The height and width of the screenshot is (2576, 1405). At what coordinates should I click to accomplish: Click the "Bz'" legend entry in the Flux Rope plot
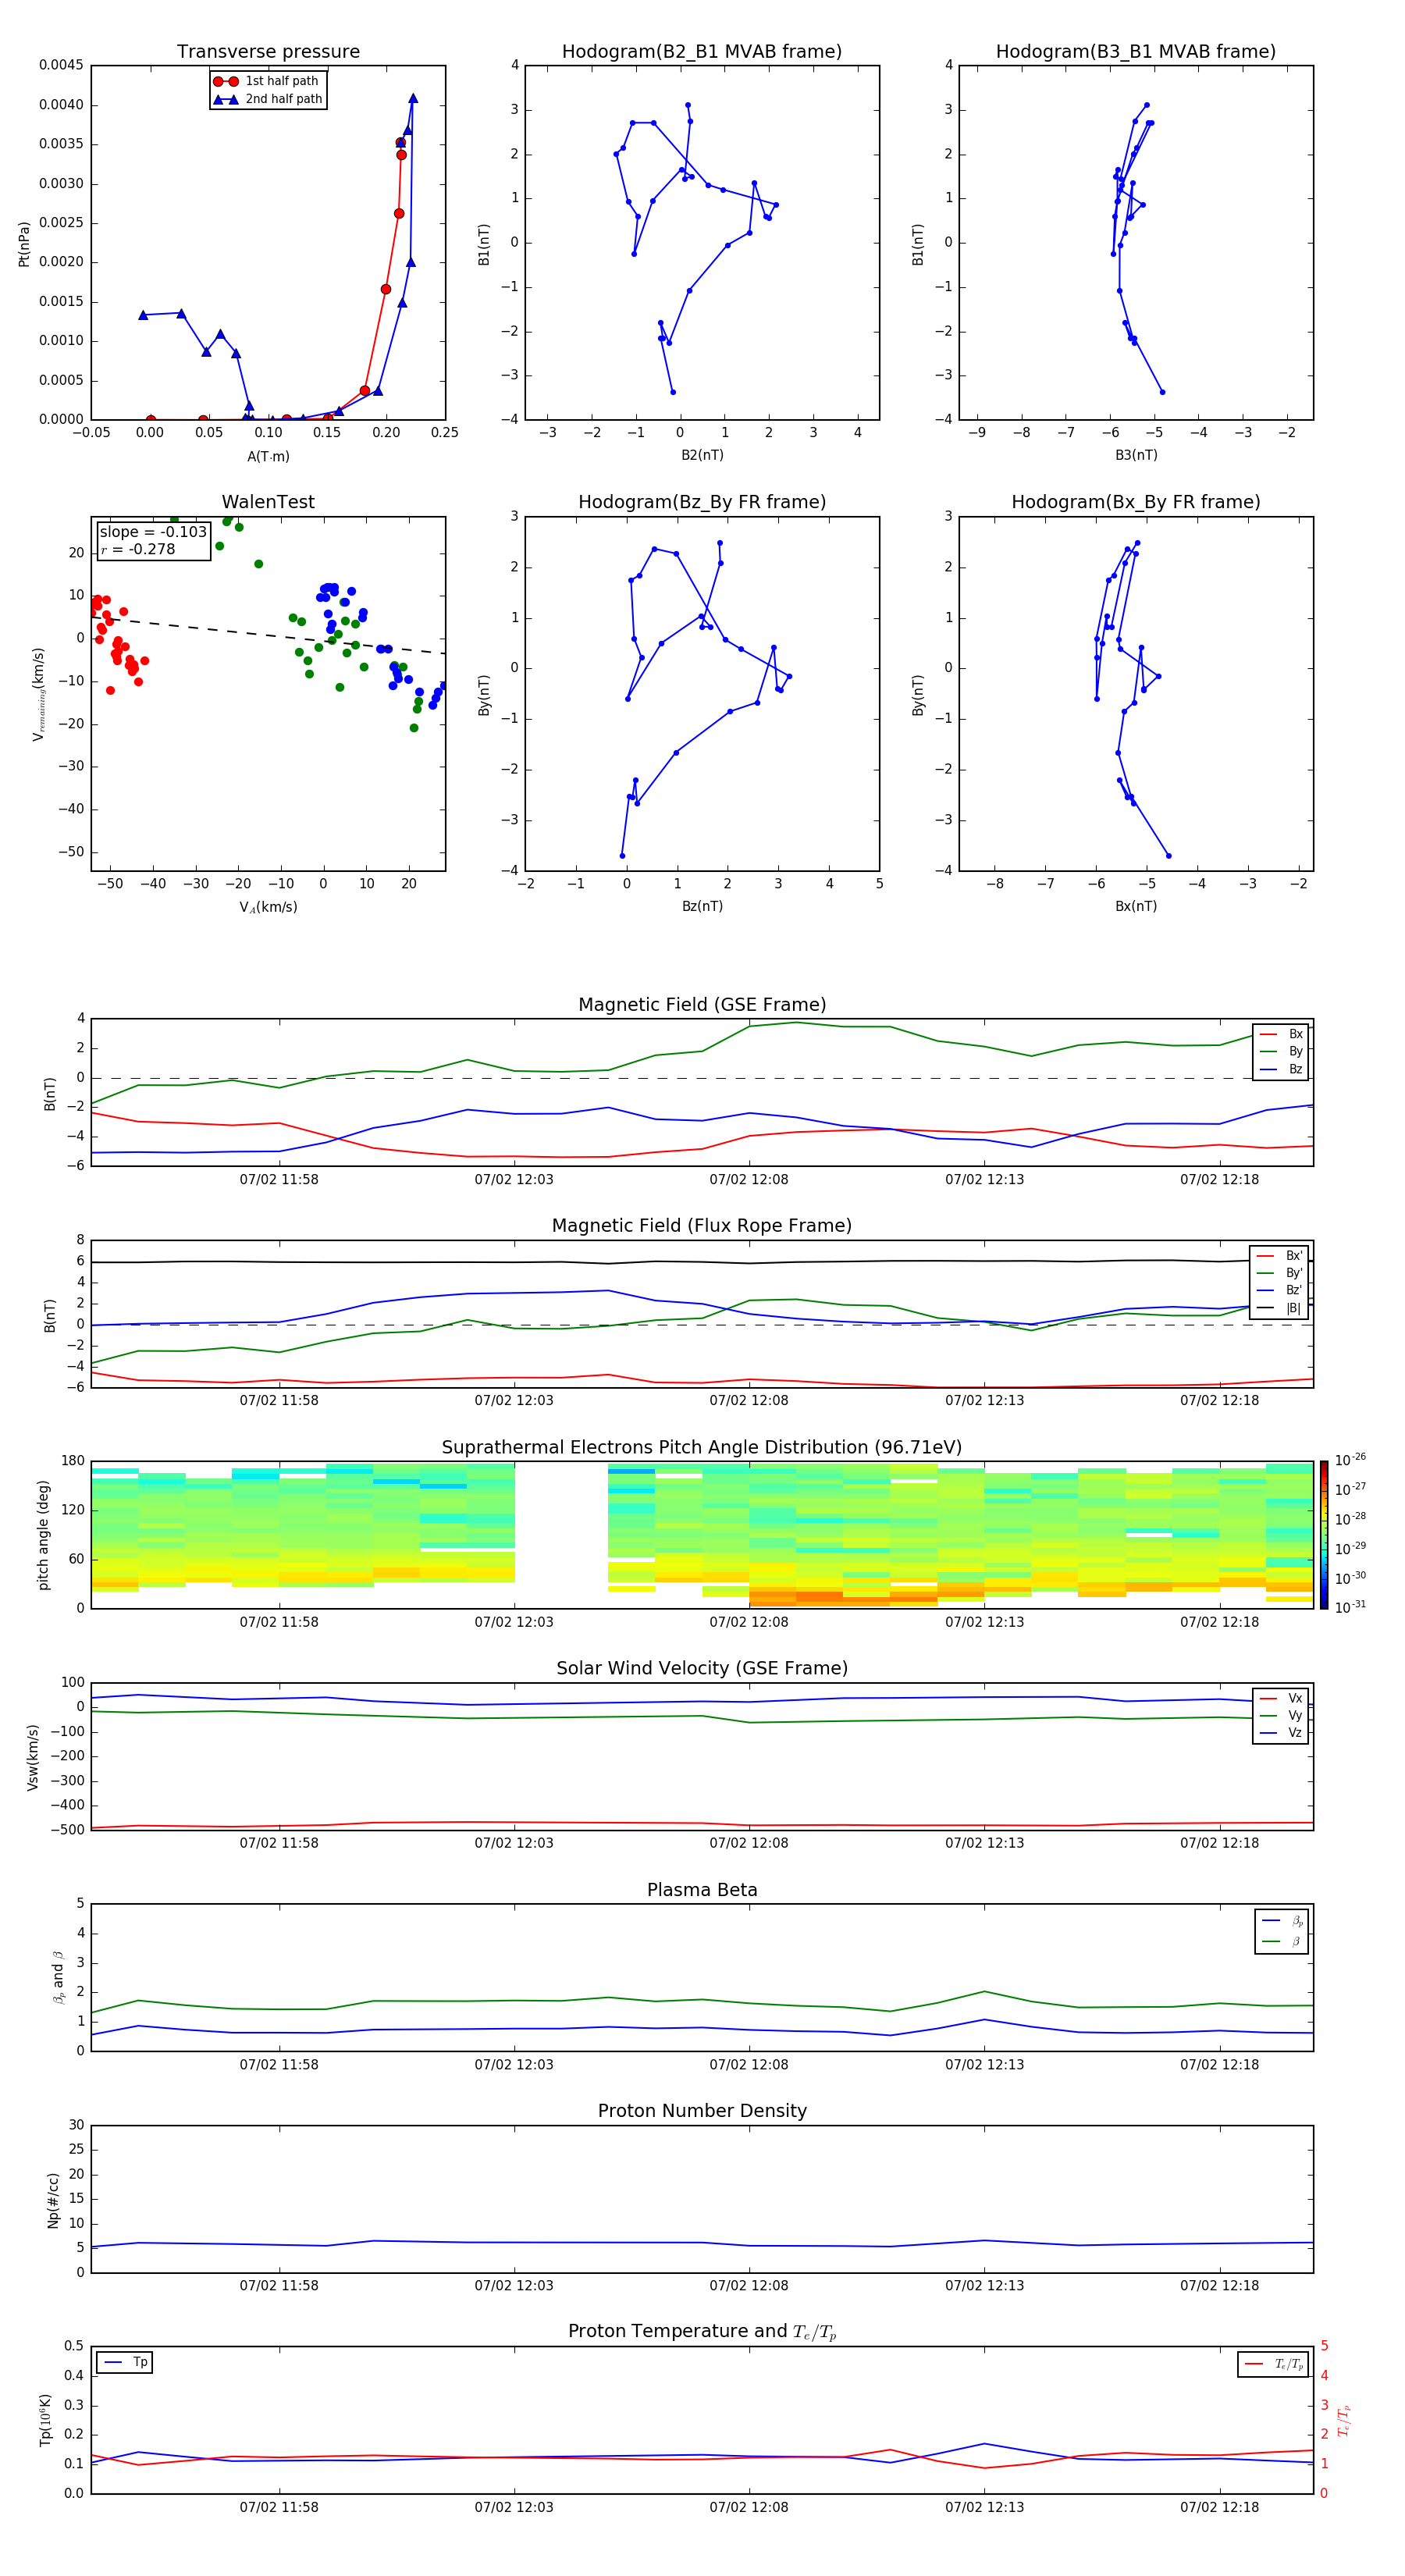coord(1280,1291)
